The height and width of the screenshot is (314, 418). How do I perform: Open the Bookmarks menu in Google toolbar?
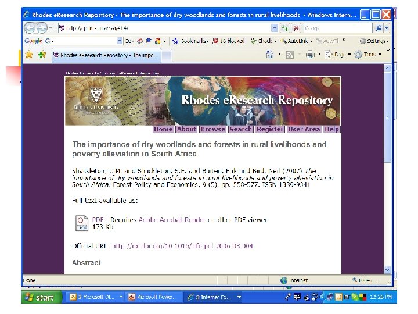point(190,41)
